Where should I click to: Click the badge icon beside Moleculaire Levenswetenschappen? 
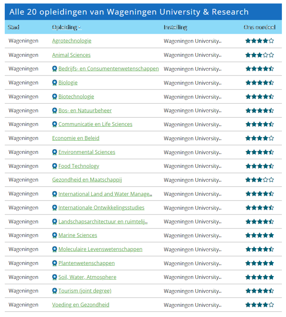[x=54, y=249]
